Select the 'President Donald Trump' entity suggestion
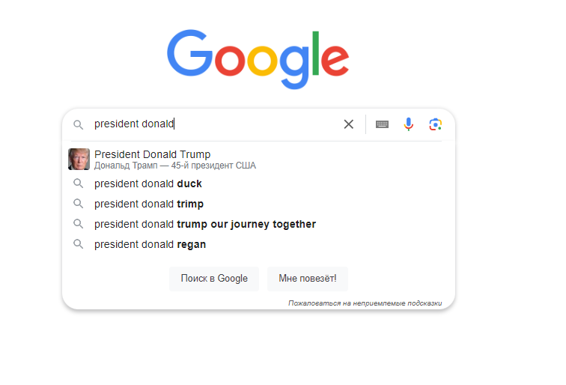Viewport: 566px width, 385px height. 153,155
